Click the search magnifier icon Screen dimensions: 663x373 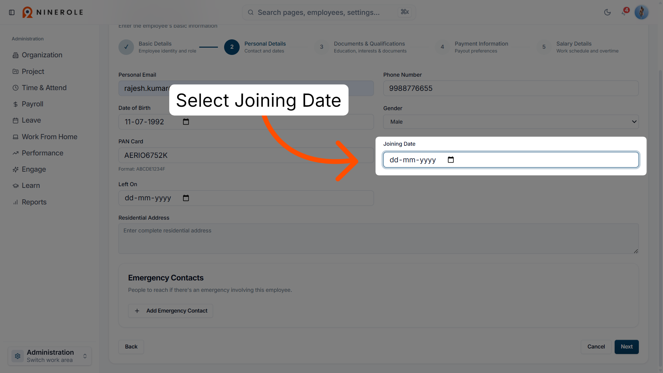point(251,12)
